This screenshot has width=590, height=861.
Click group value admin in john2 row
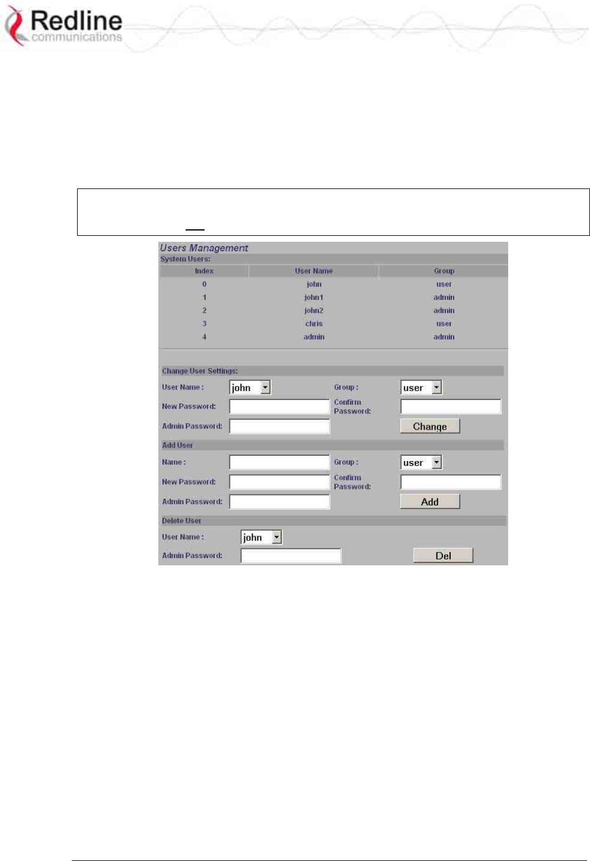coord(444,311)
